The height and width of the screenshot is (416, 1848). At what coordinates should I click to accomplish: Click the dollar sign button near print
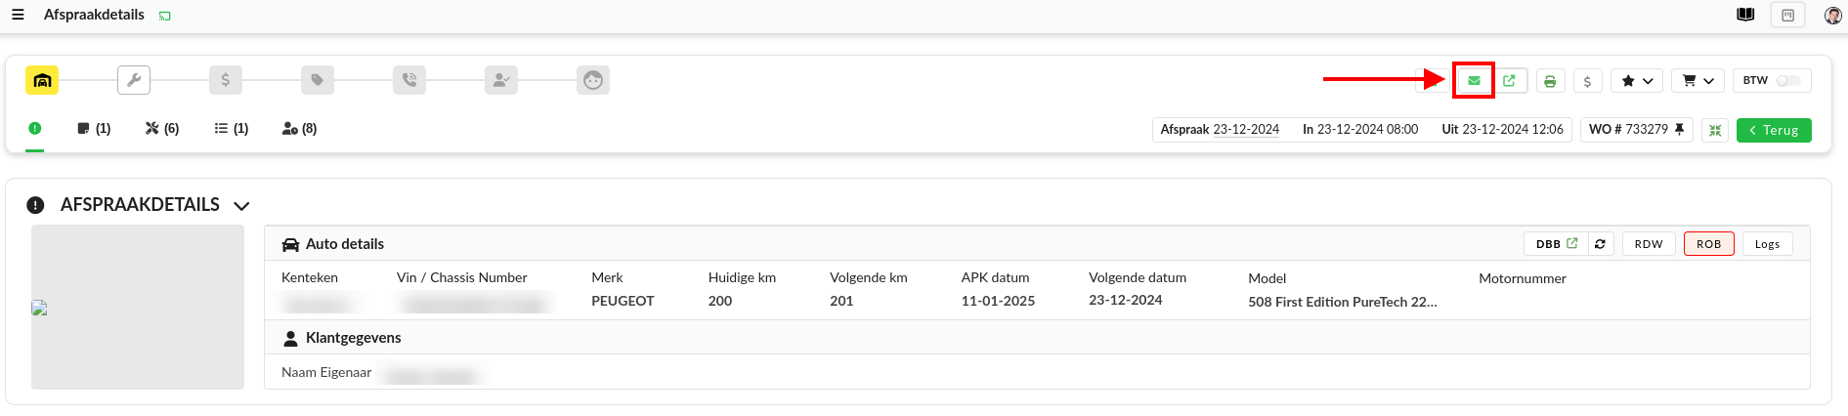tap(1587, 81)
